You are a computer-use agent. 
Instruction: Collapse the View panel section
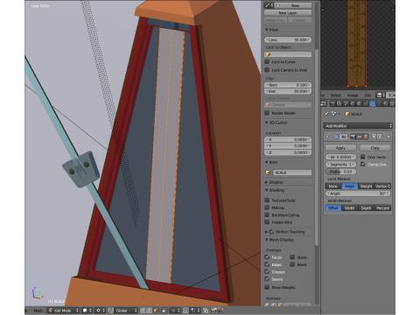(x=267, y=30)
